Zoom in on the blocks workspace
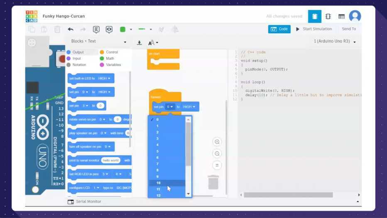 pyautogui.click(x=217, y=142)
